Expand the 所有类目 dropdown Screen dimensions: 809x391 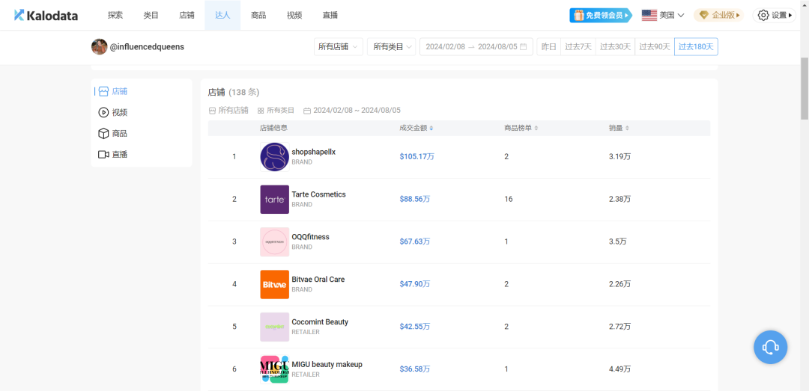click(x=391, y=47)
